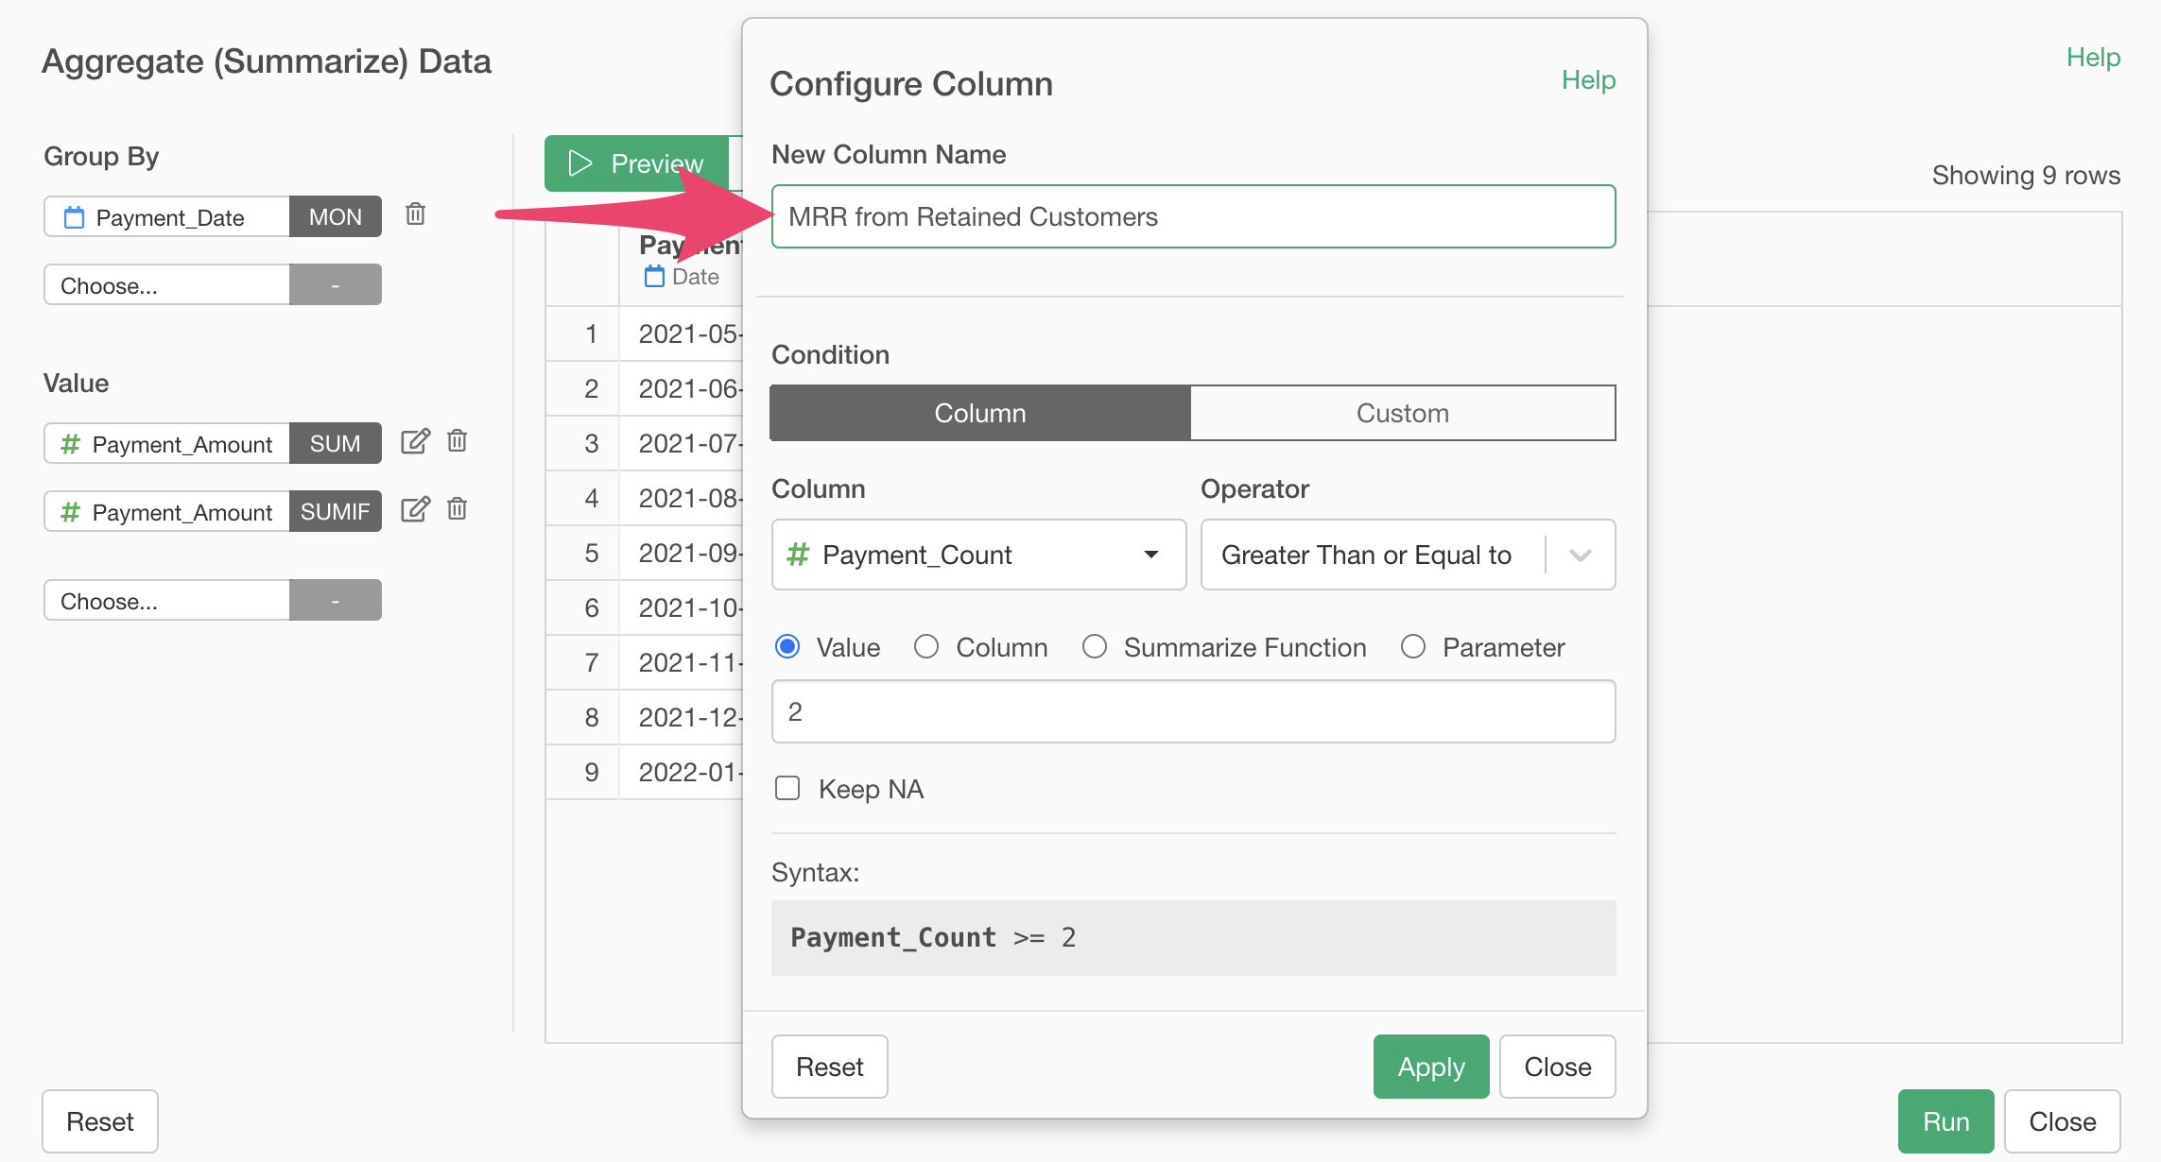Select the Summarize Function radio option
This screenshot has width=2161, height=1162.
point(1095,647)
